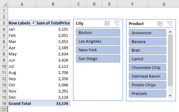Filter by Arrowroot product
Viewport: 179px width, 112px height.
click(x=147, y=33)
